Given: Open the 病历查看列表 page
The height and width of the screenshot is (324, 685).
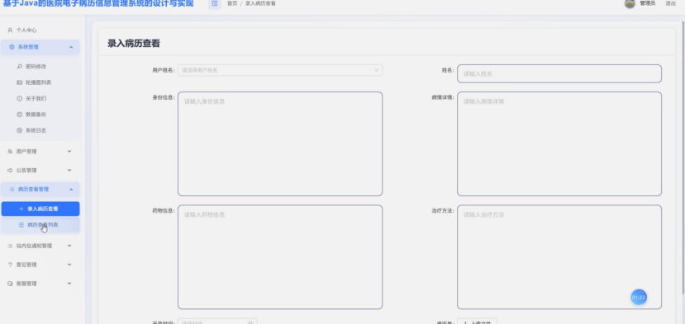Looking at the screenshot, I should (40, 225).
